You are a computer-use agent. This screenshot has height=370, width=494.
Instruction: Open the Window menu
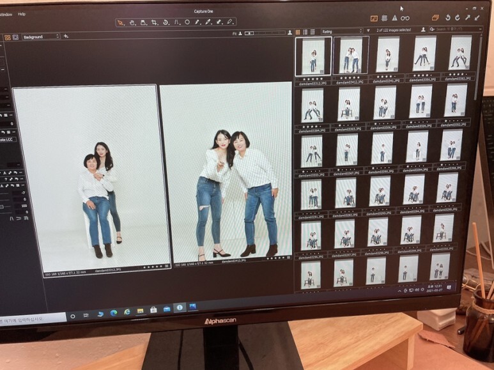coord(6,15)
